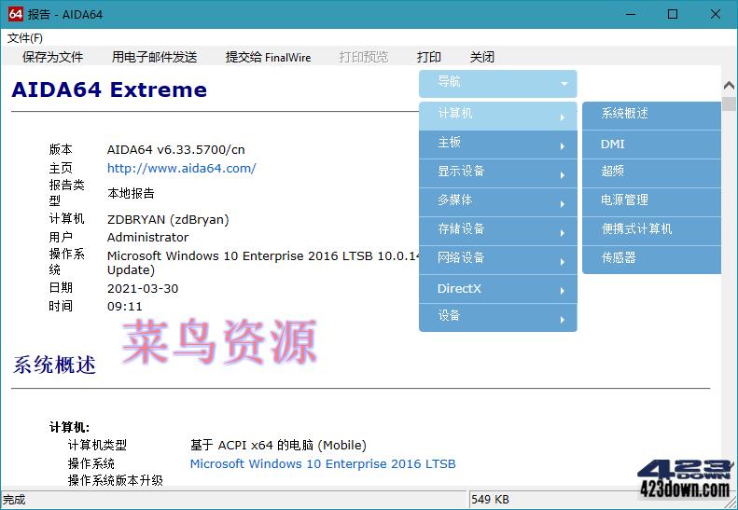738x510 pixels.
Task: Open the http://www.aida64.com/ link
Action: [182, 169]
